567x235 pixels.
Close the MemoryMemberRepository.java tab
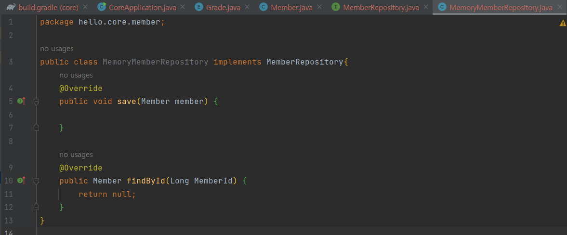click(559, 7)
